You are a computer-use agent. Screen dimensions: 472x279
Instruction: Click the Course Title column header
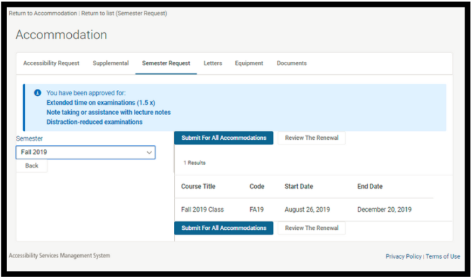pos(198,186)
